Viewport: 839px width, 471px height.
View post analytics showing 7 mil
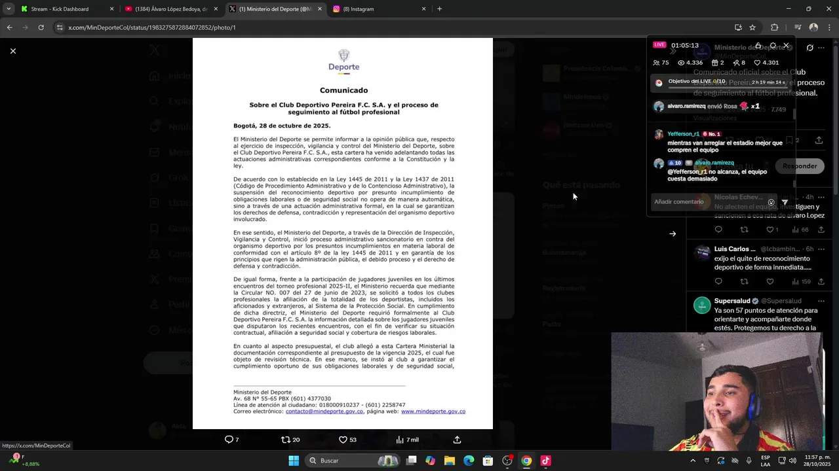coord(407,440)
